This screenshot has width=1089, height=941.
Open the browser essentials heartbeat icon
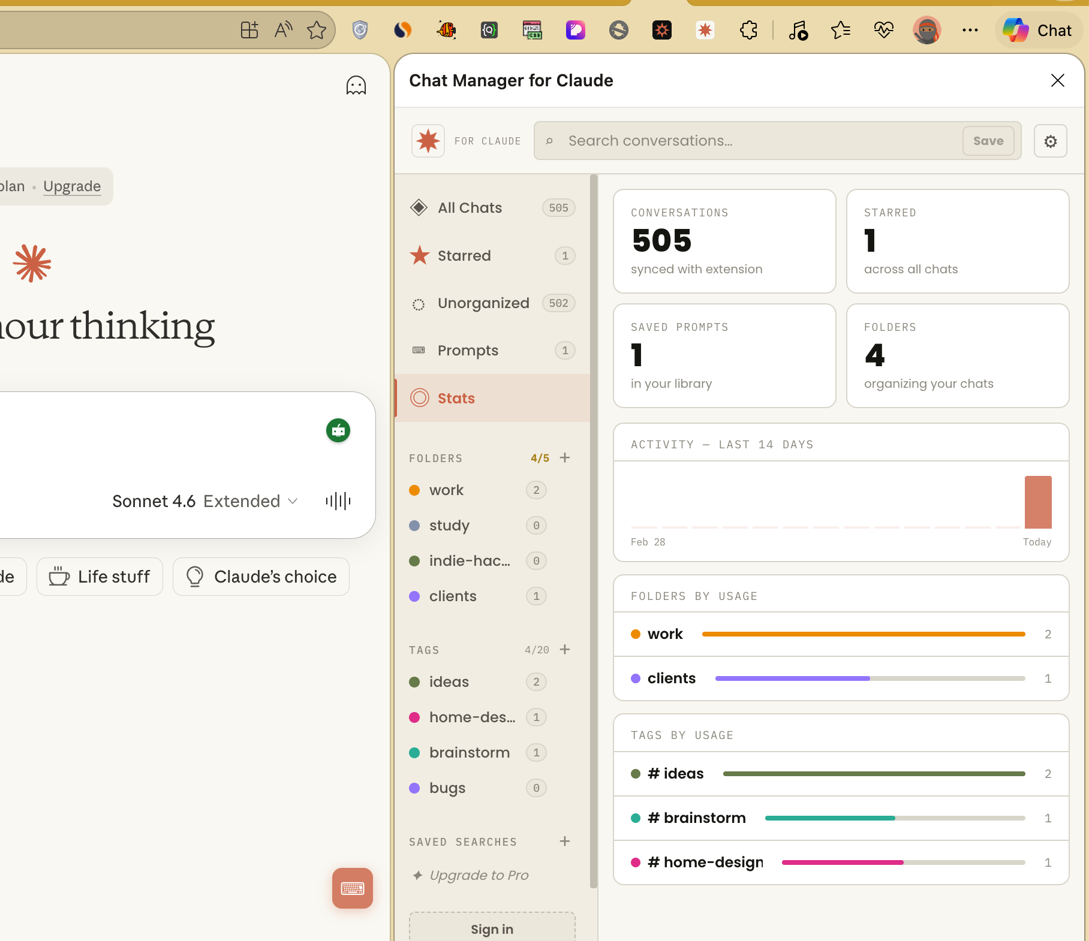[884, 30]
